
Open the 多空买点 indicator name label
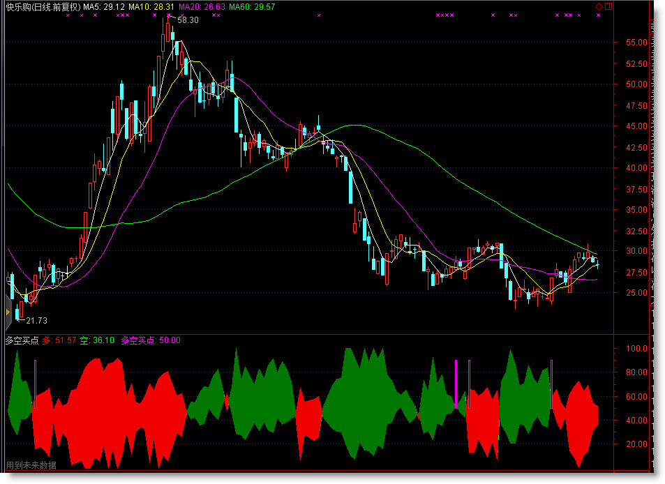point(22,340)
